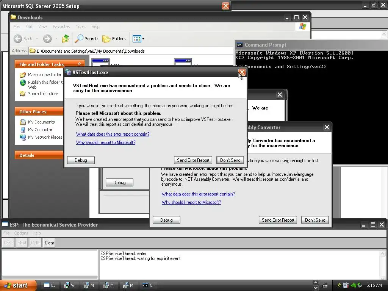Open the Edit menu in Downloads window

coord(29,27)
